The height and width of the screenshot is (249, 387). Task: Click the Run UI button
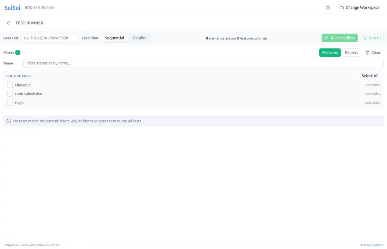click(x=372, y=38)
